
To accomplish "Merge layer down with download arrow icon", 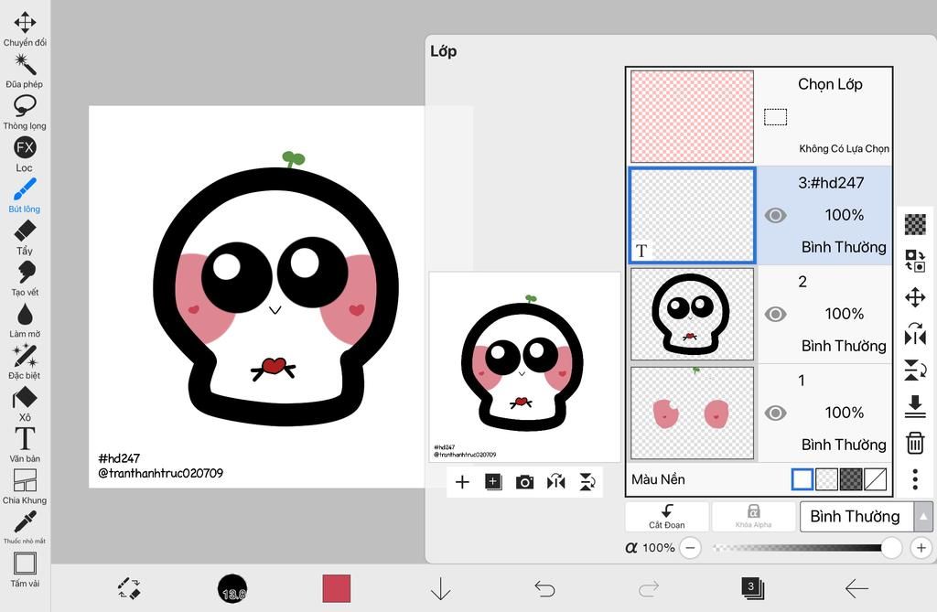I will [x=915, y=406].
